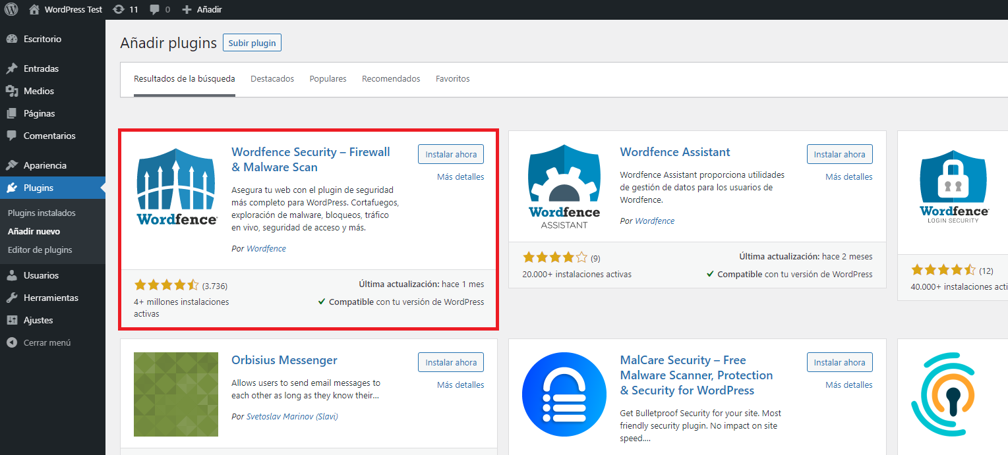Click the Usuarios person icon

click(12, 275)
